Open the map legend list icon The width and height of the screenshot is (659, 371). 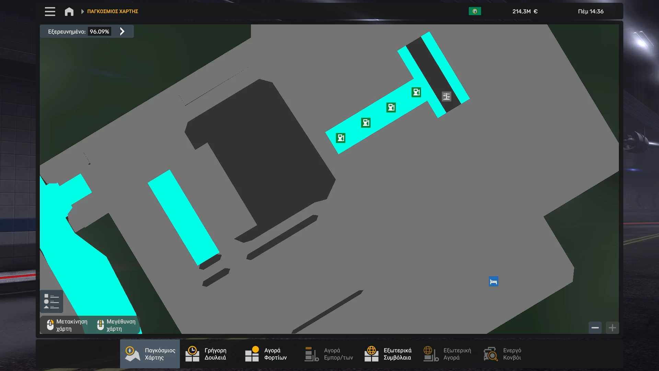(51, 301)
